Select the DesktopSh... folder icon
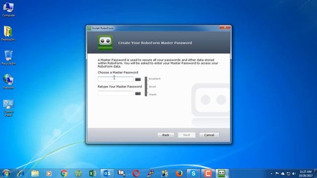This screenshot has width=317, height=178. point(8,34)
